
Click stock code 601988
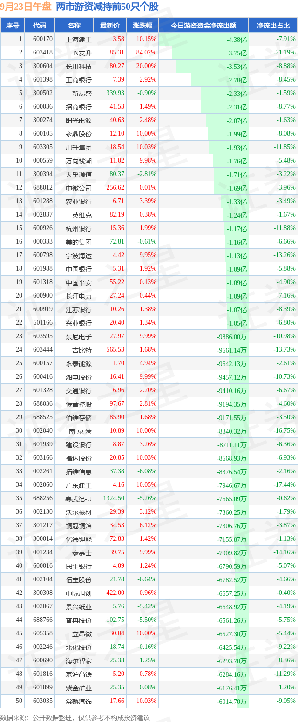[43, 269]
